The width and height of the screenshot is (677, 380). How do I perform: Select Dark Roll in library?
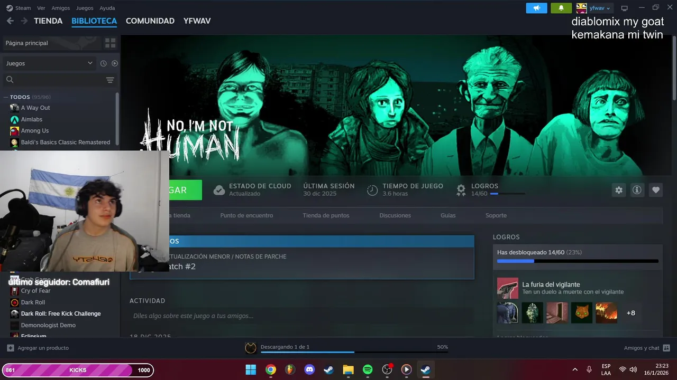(x=33, y=302)
